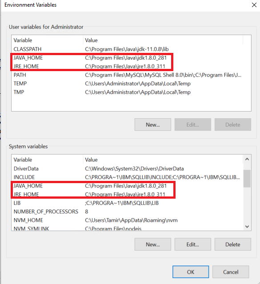Click the system variables scrollbar thumb

coord(247,178)
